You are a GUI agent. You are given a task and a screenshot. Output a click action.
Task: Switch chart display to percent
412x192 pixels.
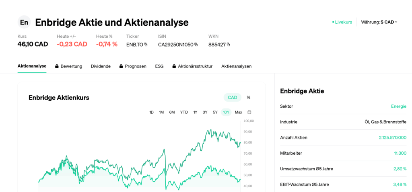(249, 98)
